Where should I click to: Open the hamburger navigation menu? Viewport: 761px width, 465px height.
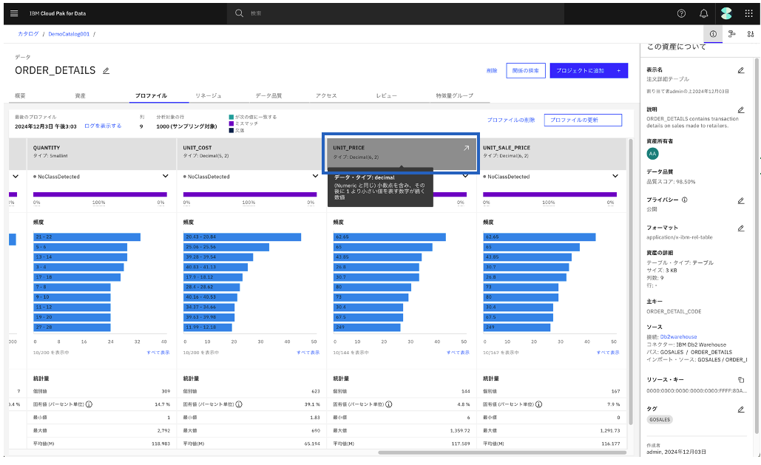(x=14, y=13)
